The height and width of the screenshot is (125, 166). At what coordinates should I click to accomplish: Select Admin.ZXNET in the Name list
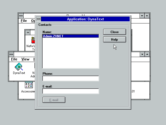[x=71, y=36]
